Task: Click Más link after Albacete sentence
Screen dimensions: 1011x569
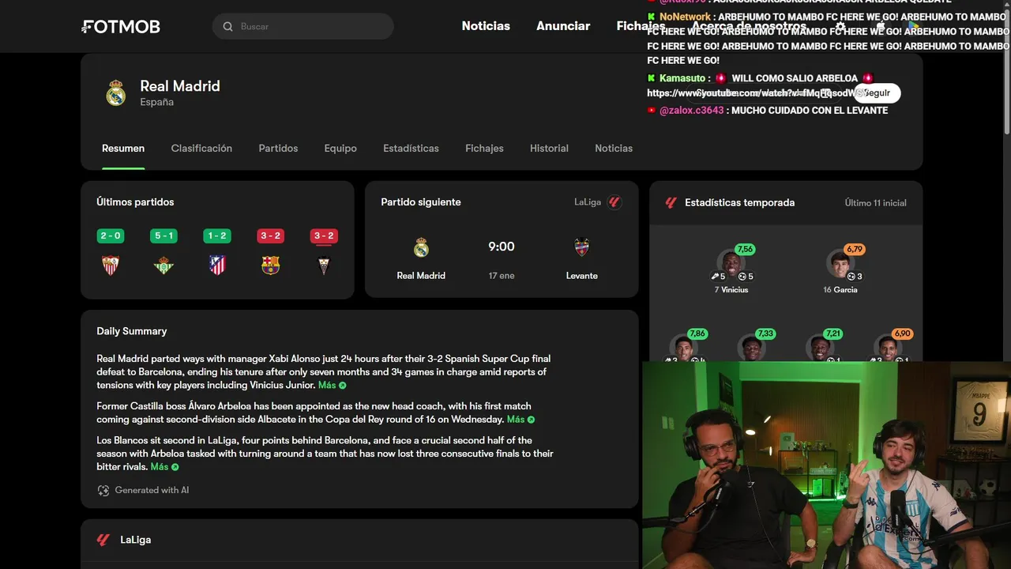Action: [x=521, y=420]
